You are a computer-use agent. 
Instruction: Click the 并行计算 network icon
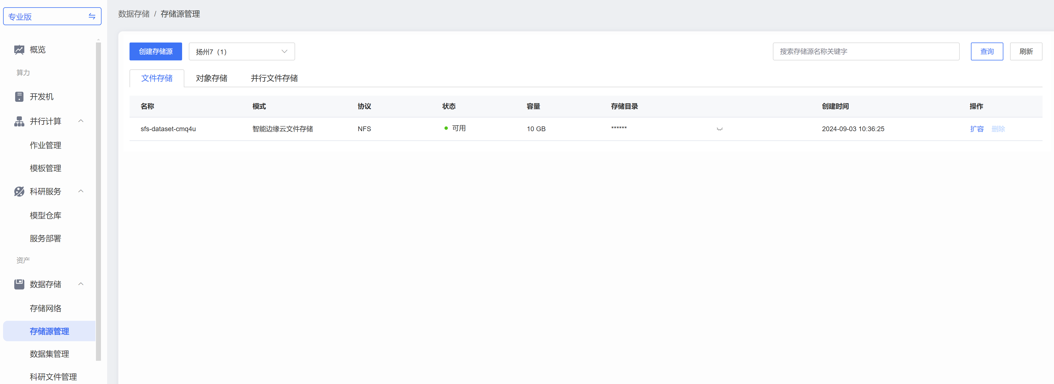click(19, 121)
